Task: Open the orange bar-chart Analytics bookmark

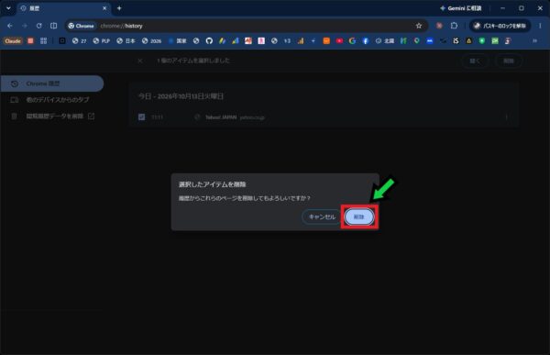Action: tap(301, 40)
